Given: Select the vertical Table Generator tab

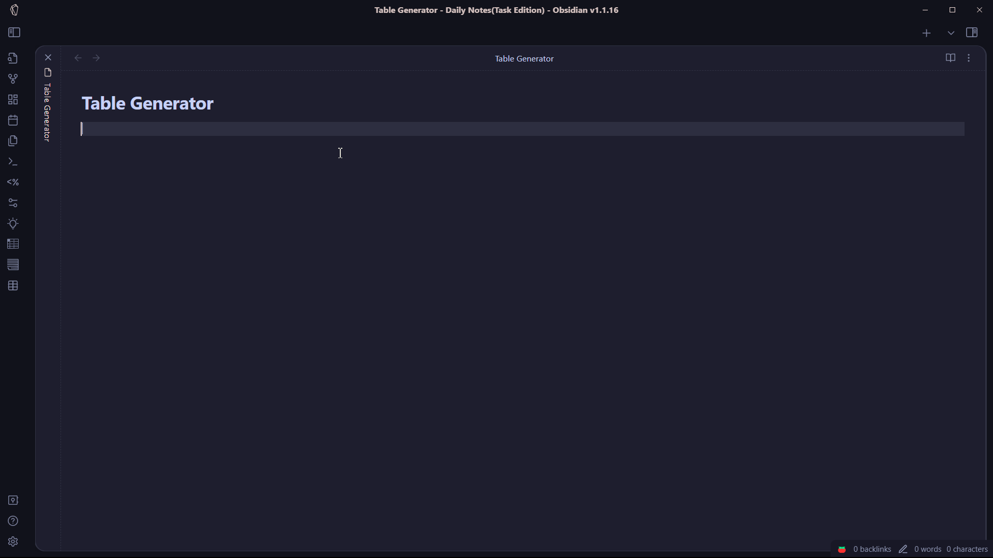Looking at the screenshot, I should coord(48,111).
